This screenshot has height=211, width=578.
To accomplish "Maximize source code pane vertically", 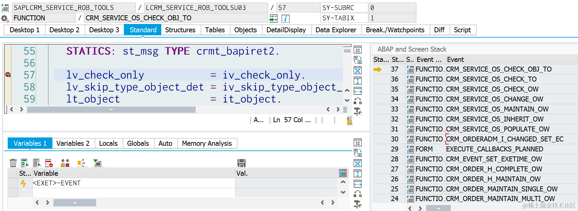I will click(x=358, y=81).
